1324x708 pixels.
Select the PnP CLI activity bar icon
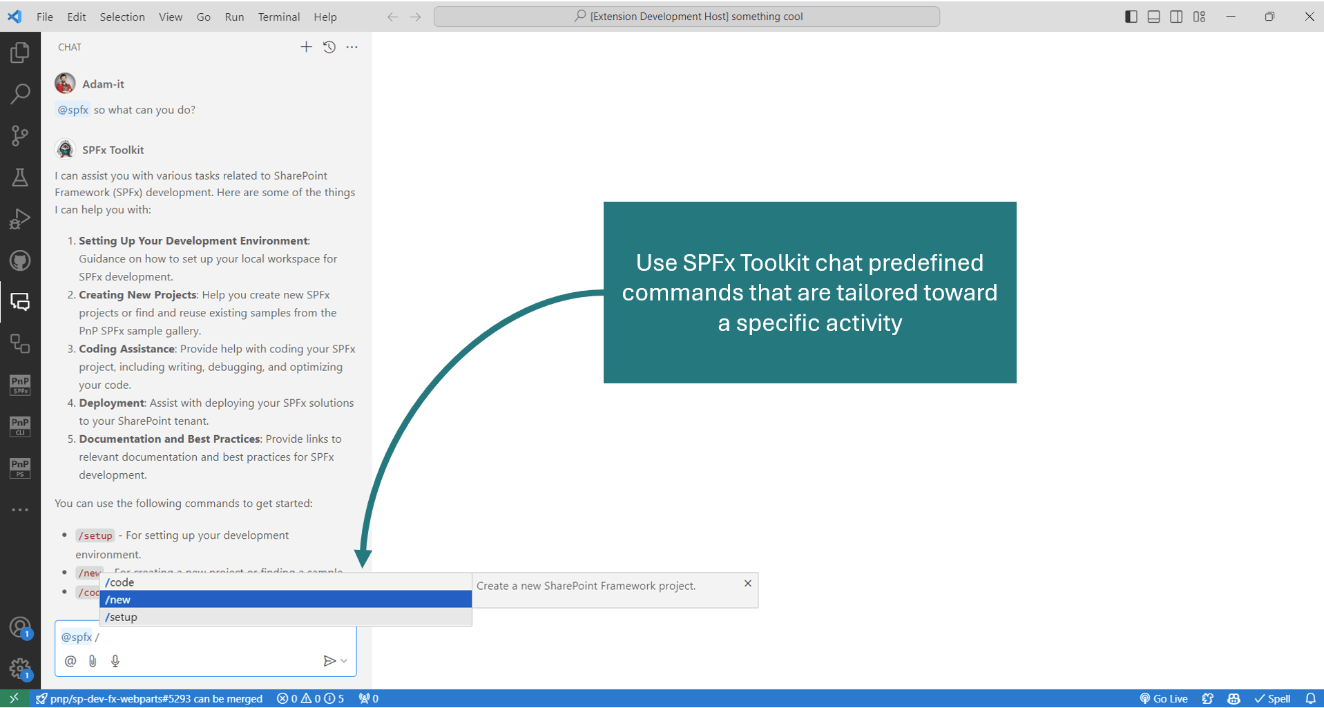click(x=21, y=426)
